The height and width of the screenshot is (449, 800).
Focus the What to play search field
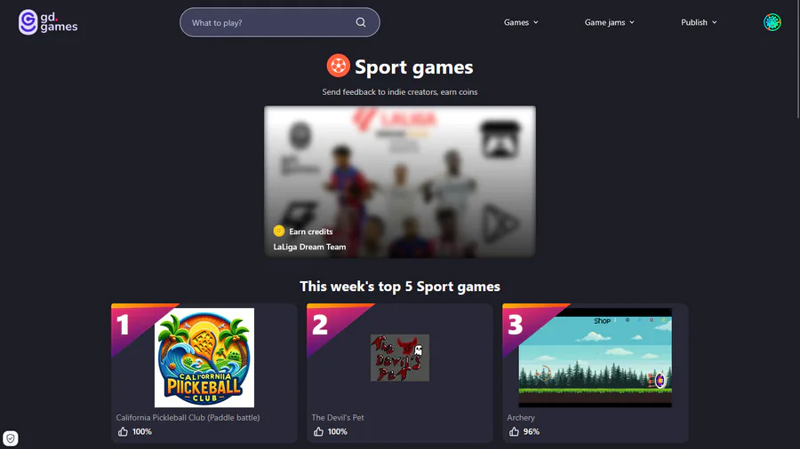coord(280,22)
